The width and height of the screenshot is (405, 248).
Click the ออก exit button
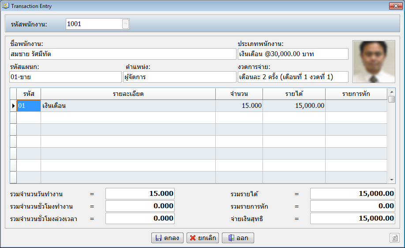point(238,238)
